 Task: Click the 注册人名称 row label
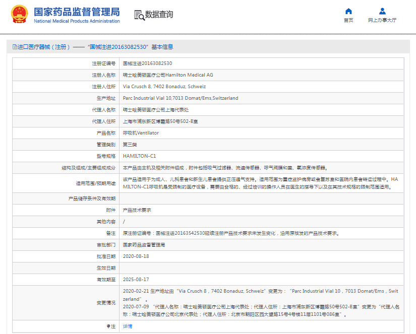[x=104, y=75]
